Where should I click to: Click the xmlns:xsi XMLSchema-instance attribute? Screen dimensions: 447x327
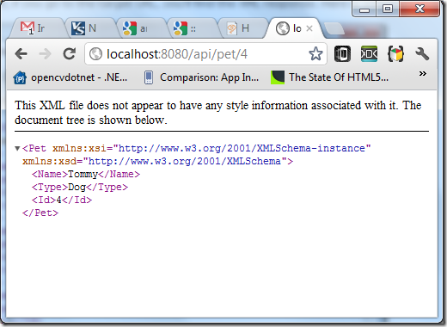(x=211, y=148)
